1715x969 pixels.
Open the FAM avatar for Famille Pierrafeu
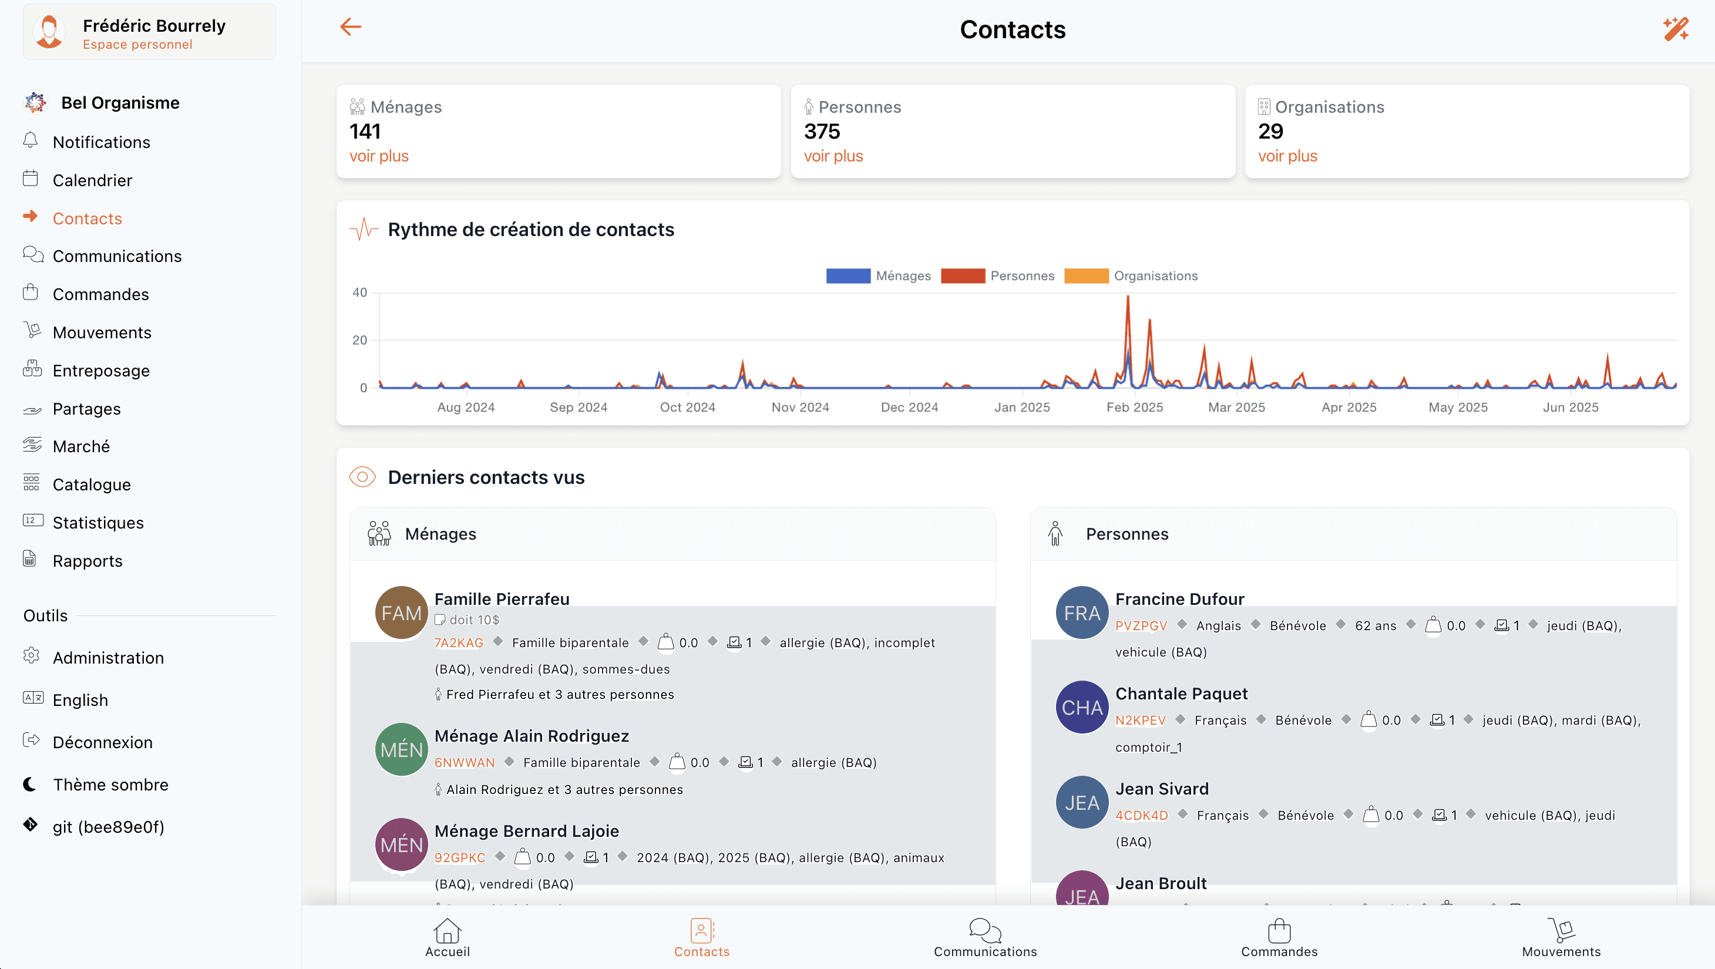(401, 611)
